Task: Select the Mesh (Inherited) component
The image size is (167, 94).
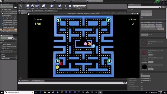Action: [x=7, y=15]
